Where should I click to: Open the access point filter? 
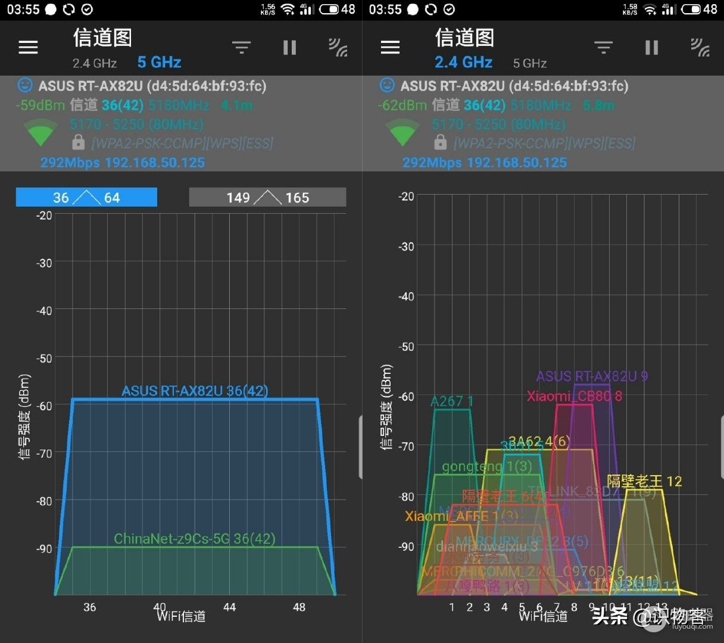(x=241, y=47)
